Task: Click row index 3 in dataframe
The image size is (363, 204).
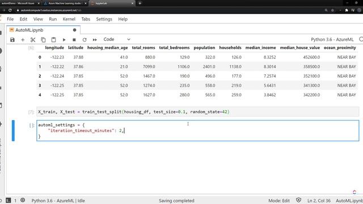Action: [x=40, y=86]
